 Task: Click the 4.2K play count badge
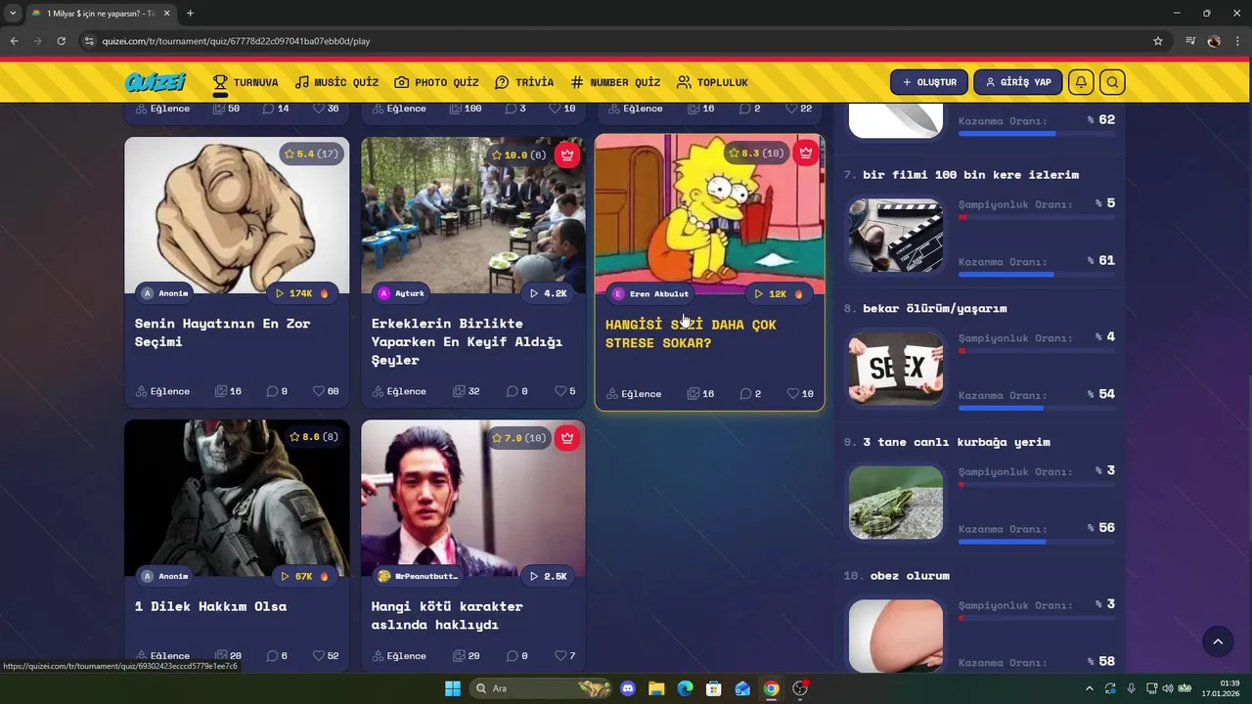[548, 293]
